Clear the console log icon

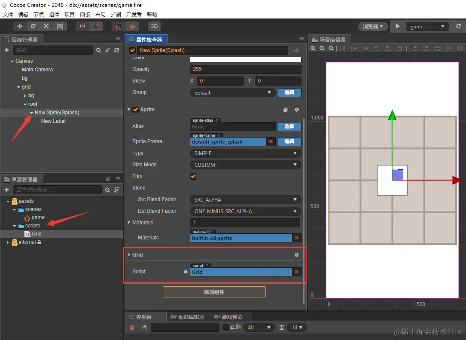click(132, 328)
